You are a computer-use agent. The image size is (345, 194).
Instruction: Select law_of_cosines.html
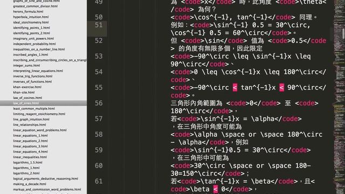[x=27, y=98]
